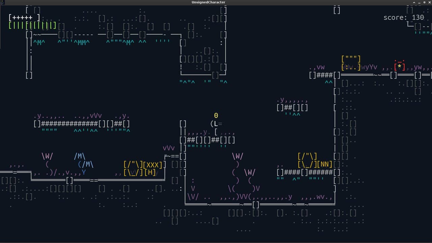Click the "score: 130" counter
This screenshot has height=243, width=432.
pyautogui.click(x=404, y=17)
